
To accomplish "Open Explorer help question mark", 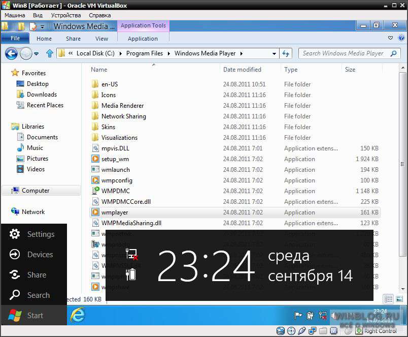I will pos(401,38).
